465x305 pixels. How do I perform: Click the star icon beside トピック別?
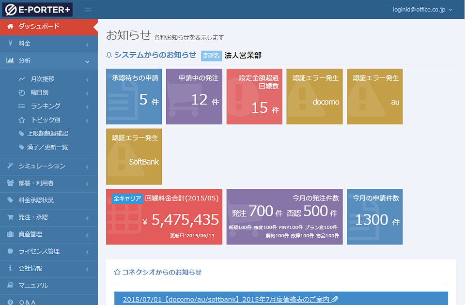tap(22, 120)
